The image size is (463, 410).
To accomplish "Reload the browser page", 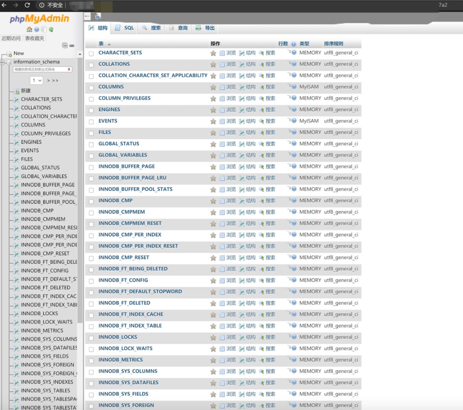I will [27, 5].
